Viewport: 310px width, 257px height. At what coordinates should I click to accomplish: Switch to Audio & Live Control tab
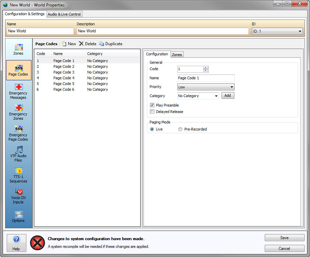coord(64,14)
